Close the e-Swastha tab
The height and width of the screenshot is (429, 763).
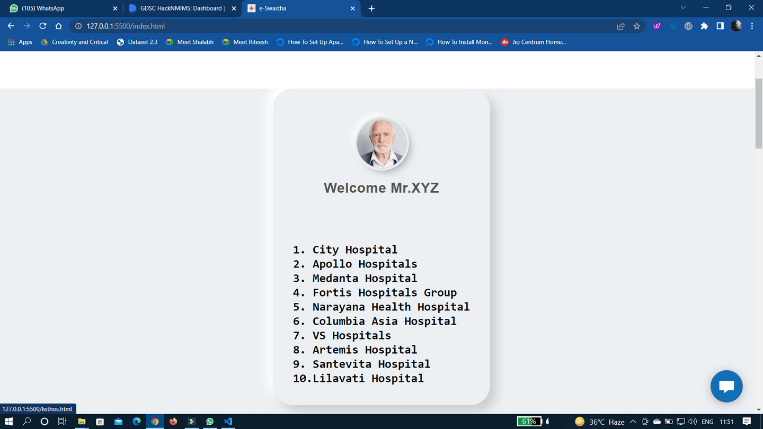point(353,8)
